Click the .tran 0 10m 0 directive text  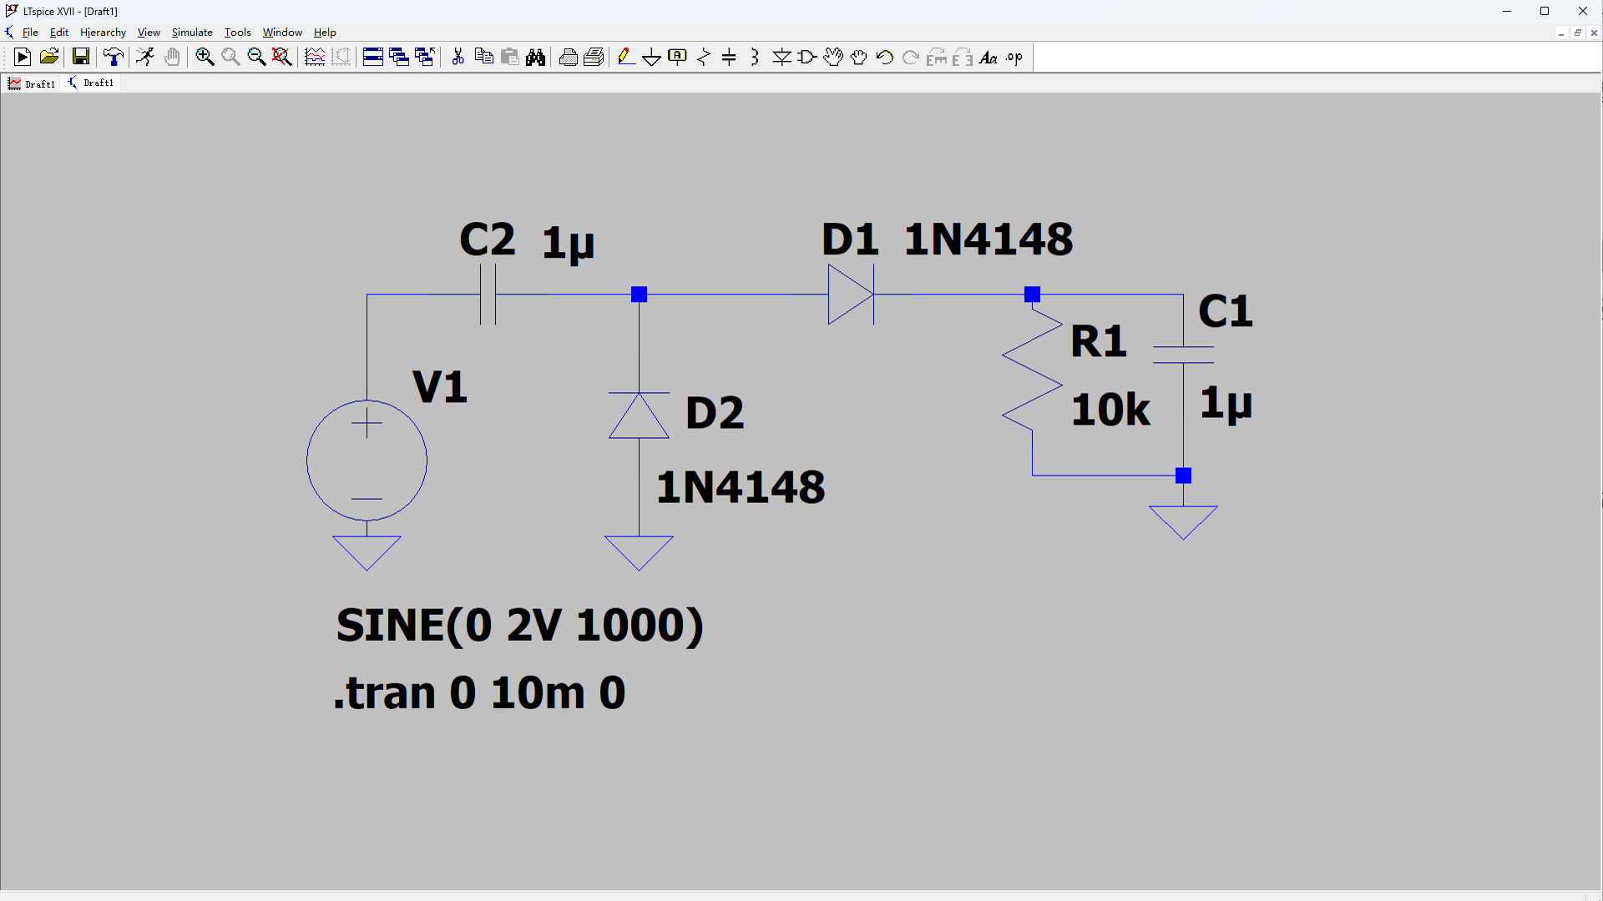[479, 692]
